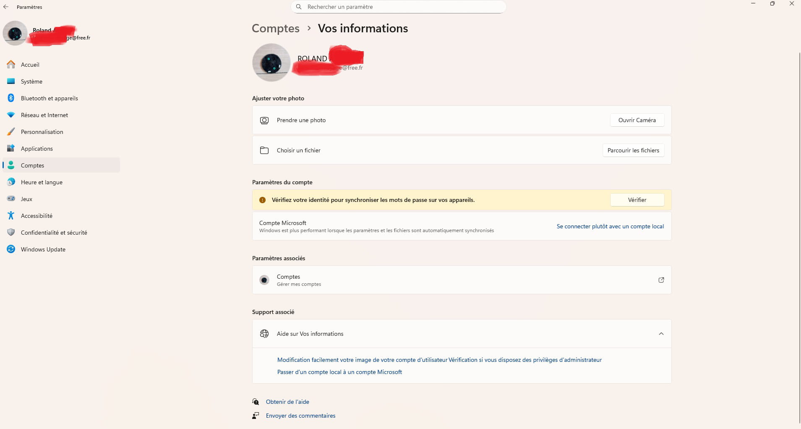
Task: Click the Confidentialité et sécurité shield icon
Action: tap(11, 232)
